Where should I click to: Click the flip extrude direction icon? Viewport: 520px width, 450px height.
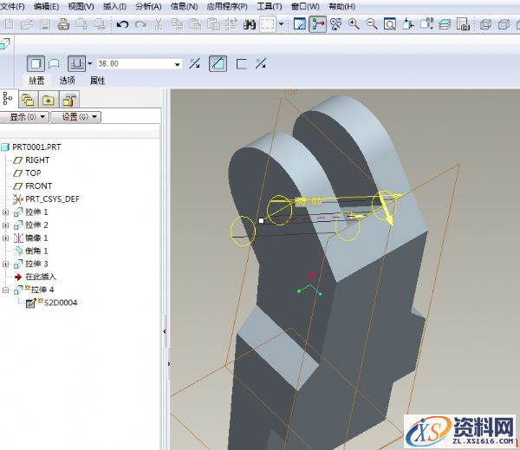(194, 63)
